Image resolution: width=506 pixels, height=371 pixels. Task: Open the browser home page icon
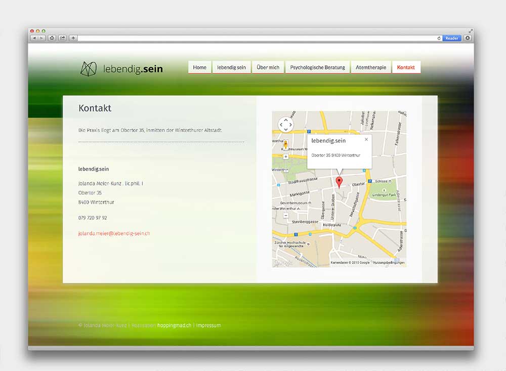(52, 38)
